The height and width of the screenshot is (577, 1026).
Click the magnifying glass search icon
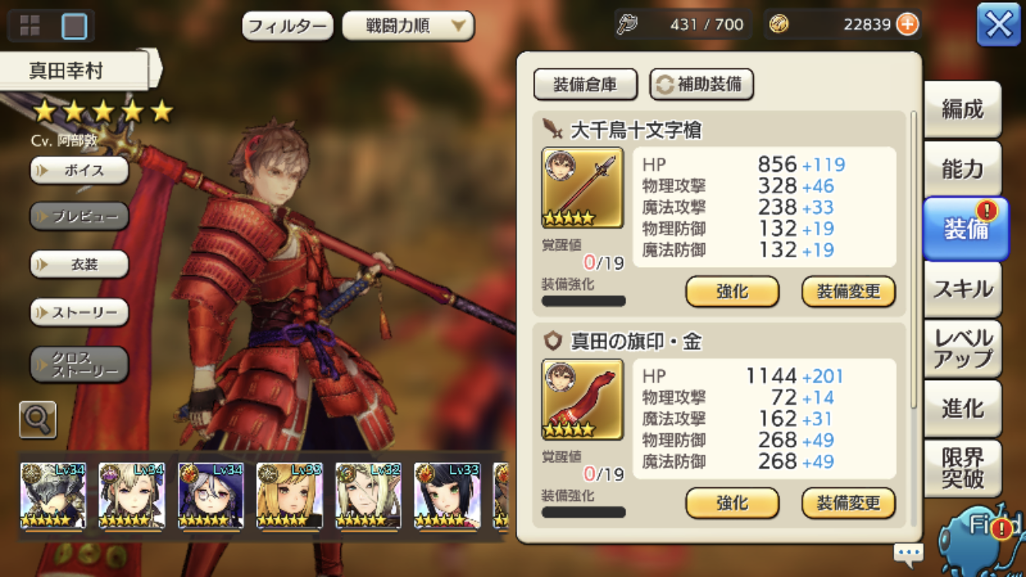click(38, 419)
